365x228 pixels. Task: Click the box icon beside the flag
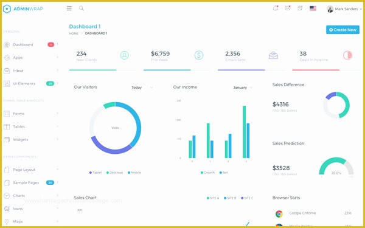(300, 8)
